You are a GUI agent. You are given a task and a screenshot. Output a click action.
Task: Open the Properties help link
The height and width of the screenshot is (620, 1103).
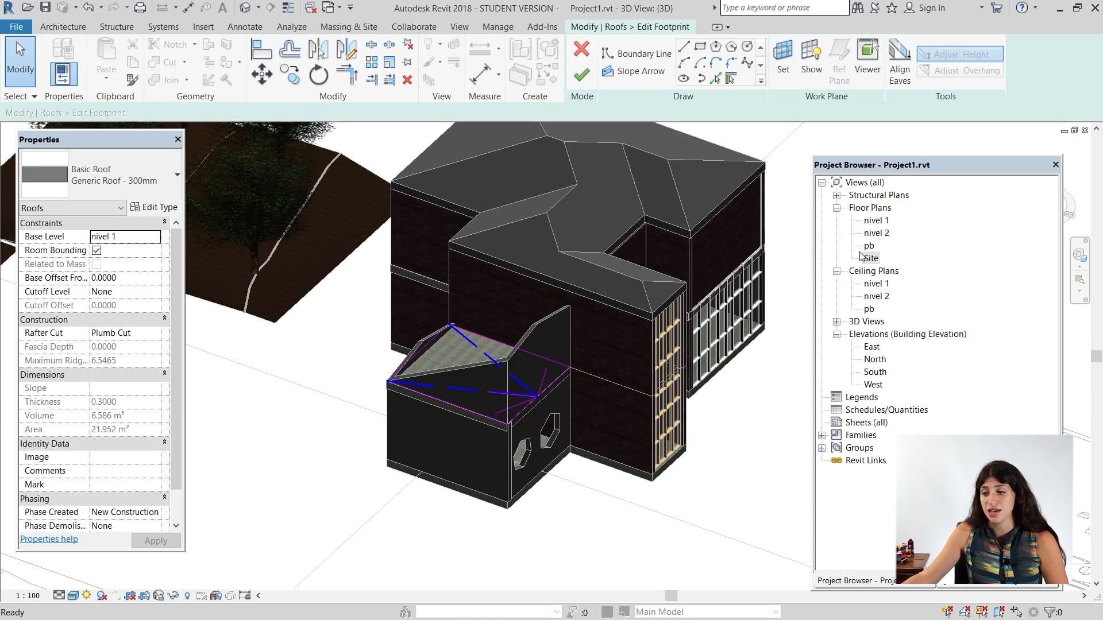click(49, 538)
